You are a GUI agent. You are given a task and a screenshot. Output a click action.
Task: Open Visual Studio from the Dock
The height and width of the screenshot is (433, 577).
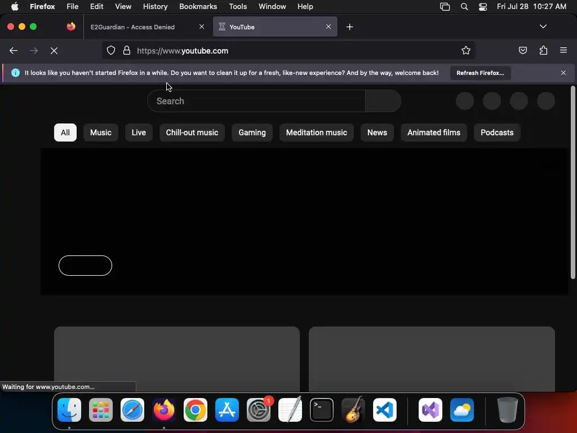pos(430,410)
